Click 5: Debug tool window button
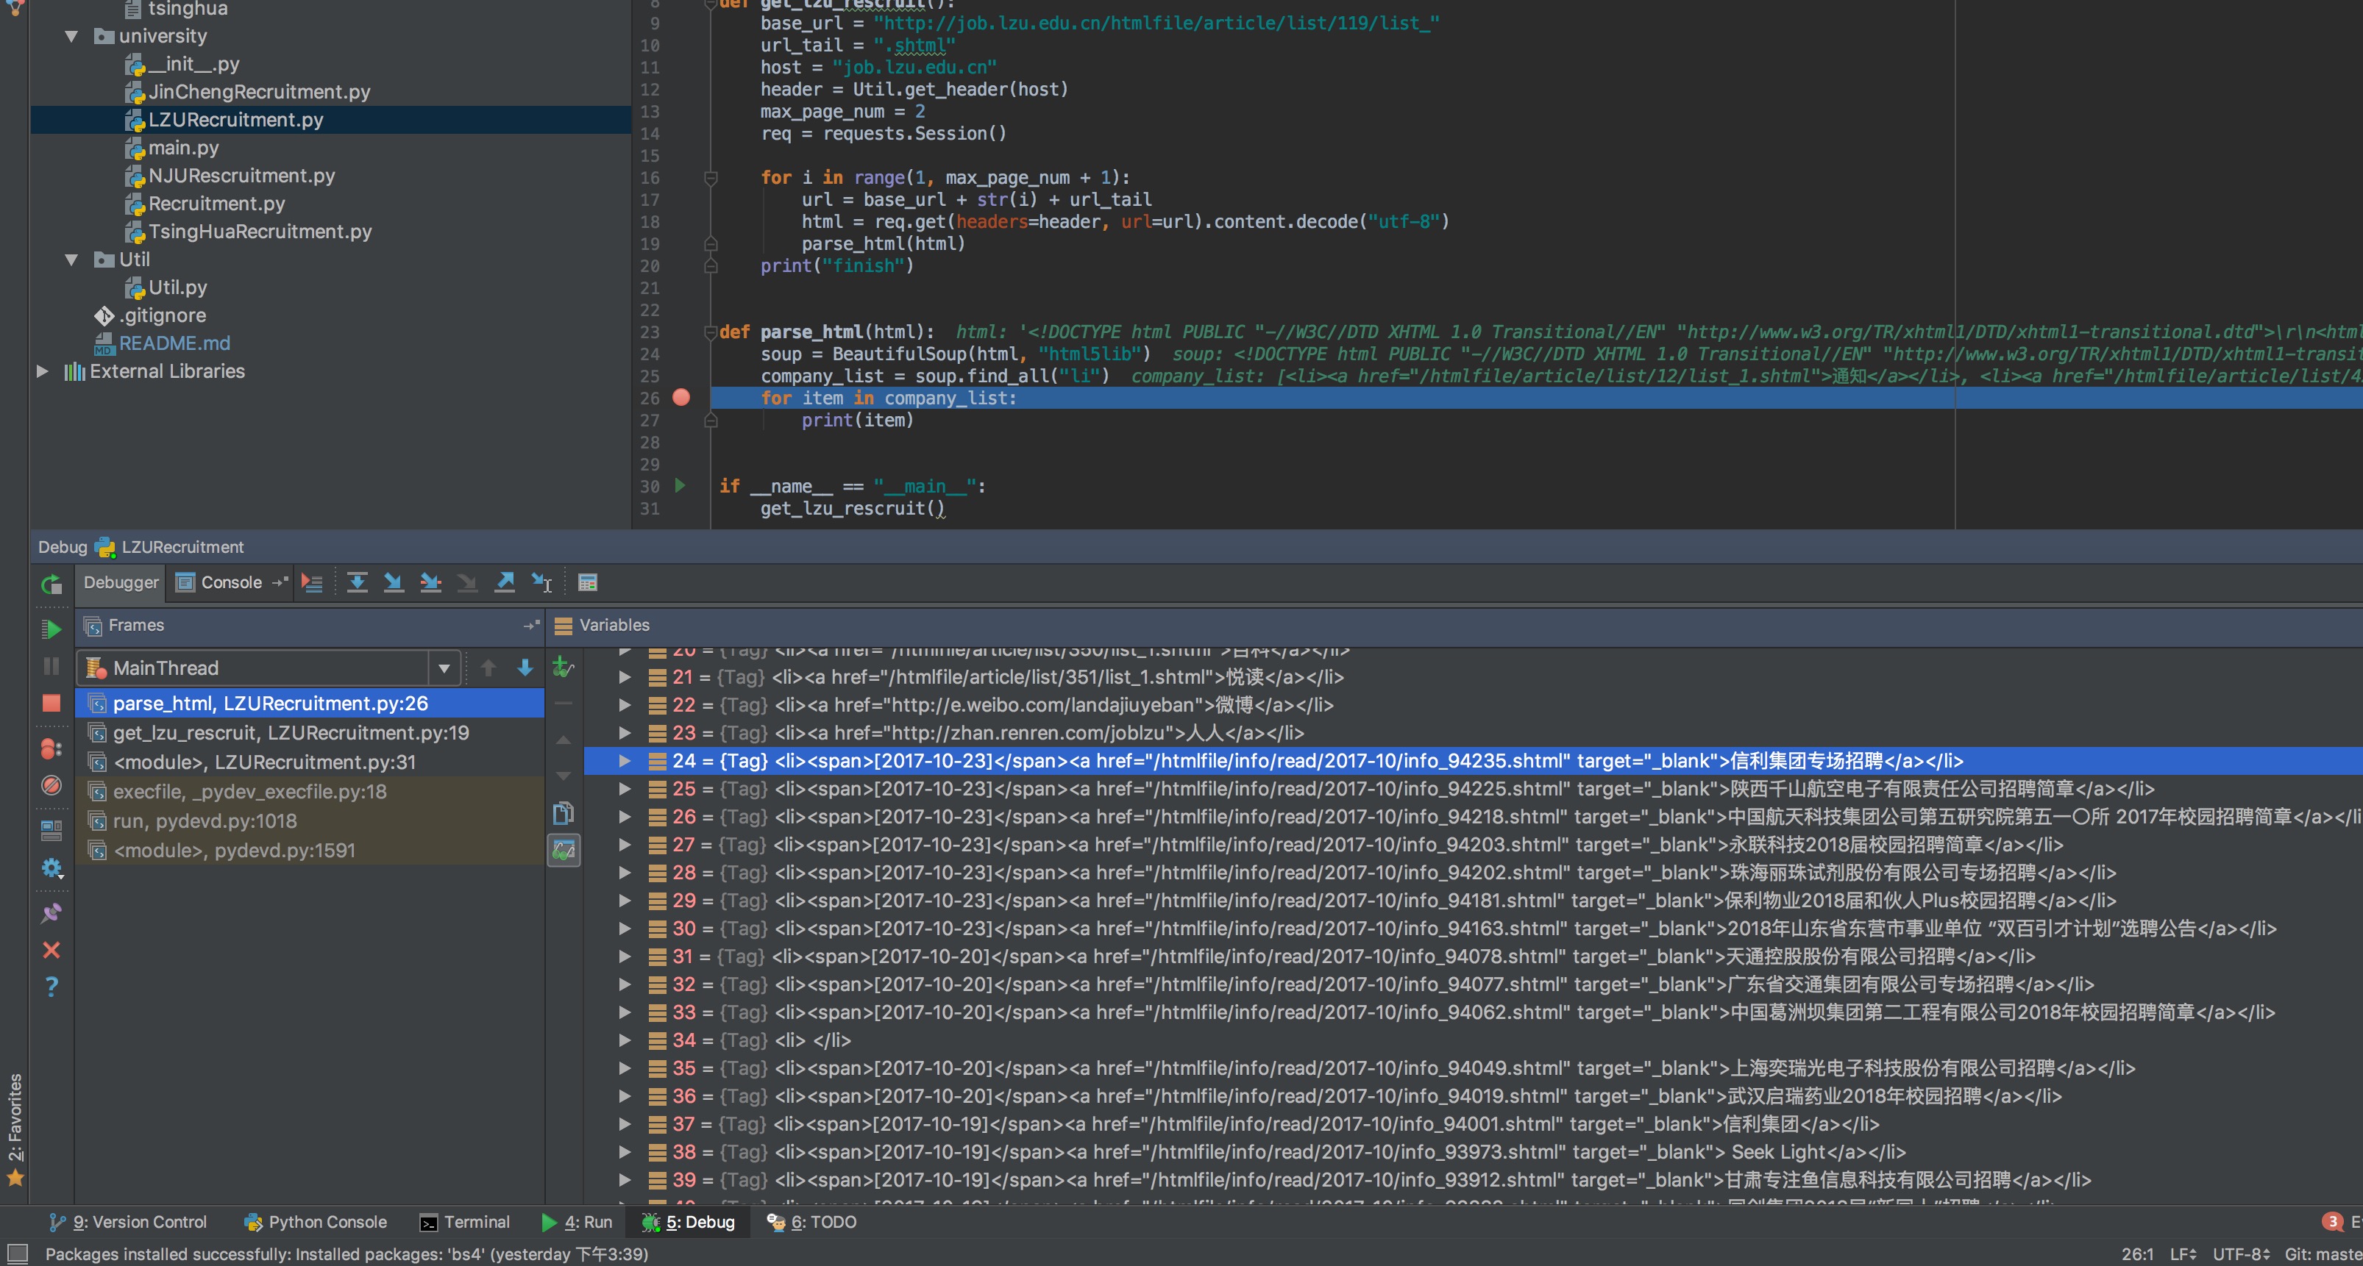The height and width of the screenshot is (1266, 2363). point(688,1222)
